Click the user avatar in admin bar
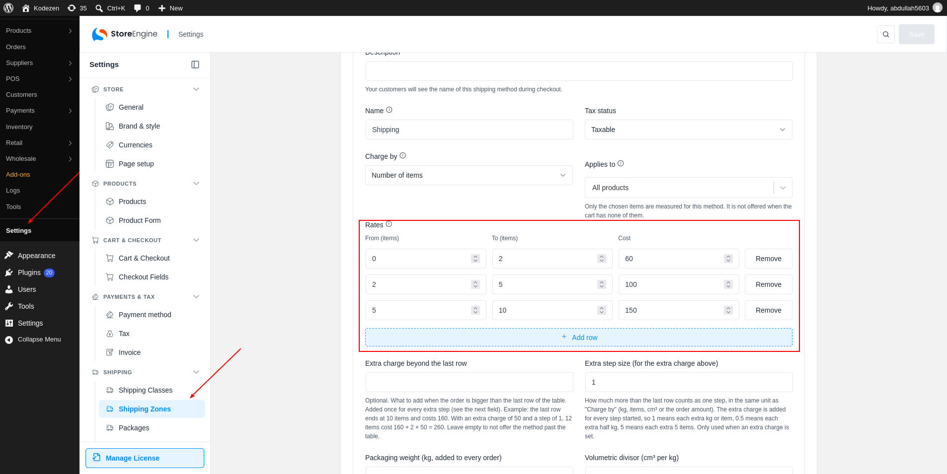The height and width of the screenshot is (474, 947). [938, 7]
